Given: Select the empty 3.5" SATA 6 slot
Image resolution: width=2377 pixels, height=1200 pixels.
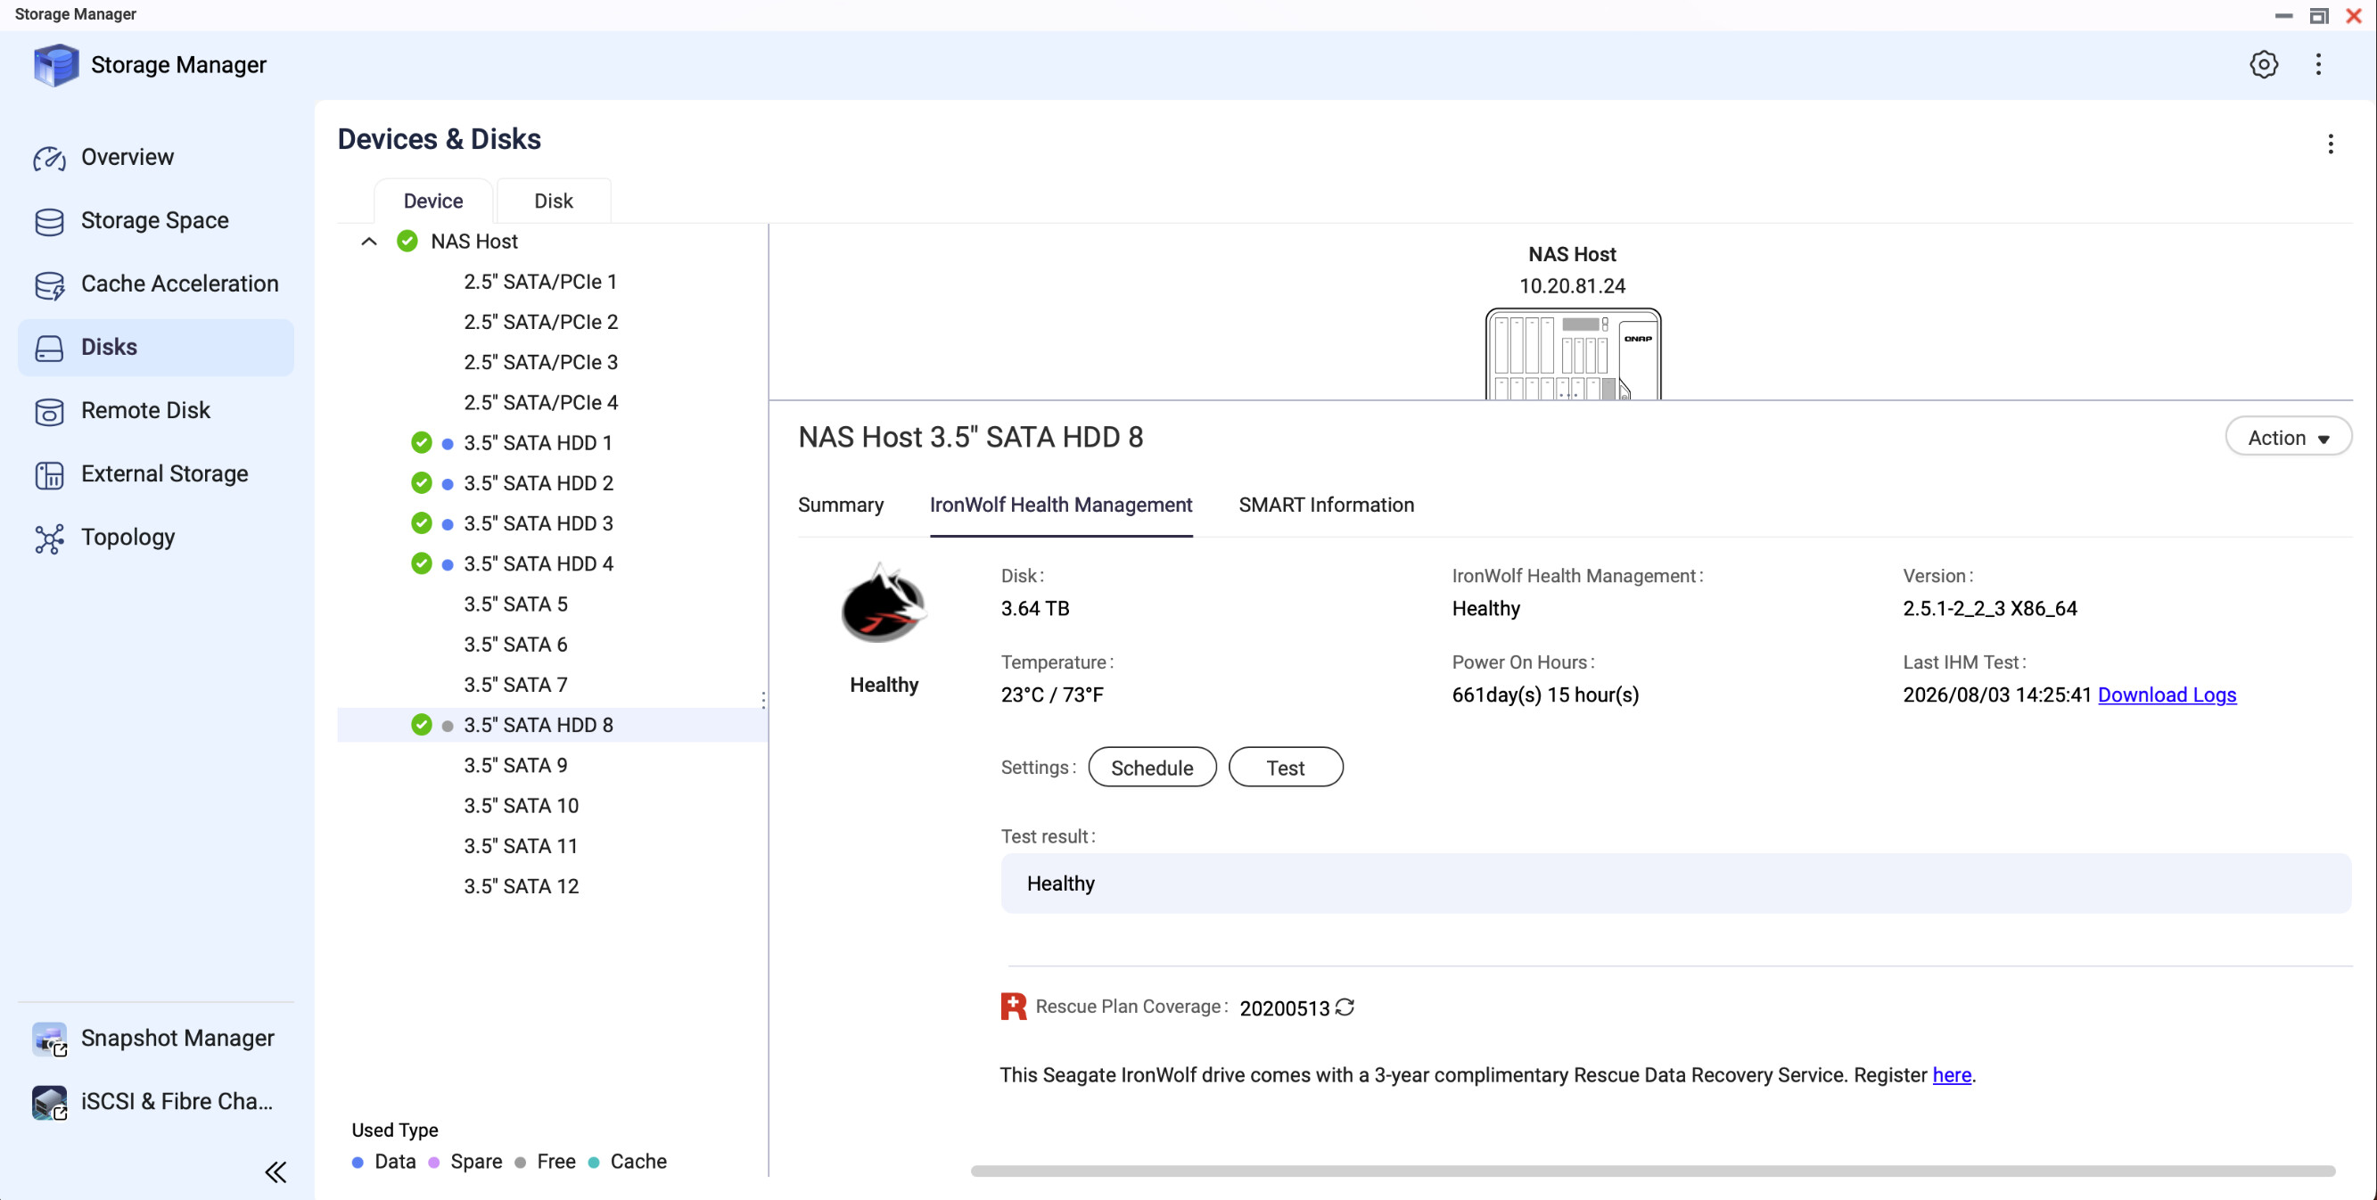Looking at the screenshot, I should (x=516, y=645).
